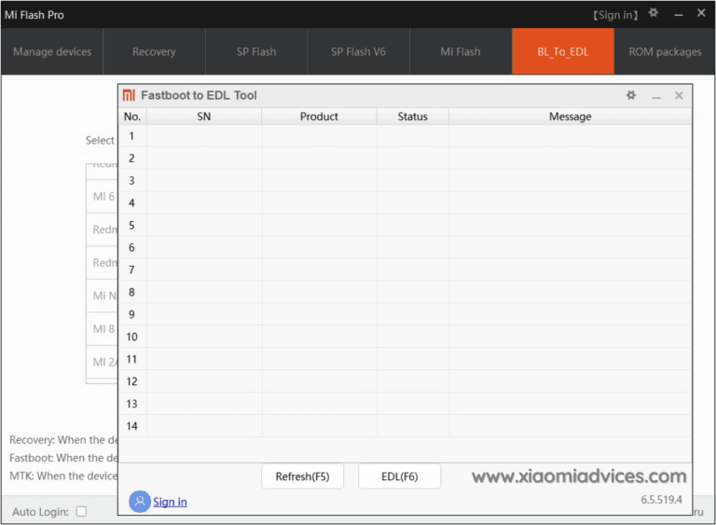The height and width of the screenshot is (525, 716).
Task: Select the BL_To_EDL tab
Action: 563,51
